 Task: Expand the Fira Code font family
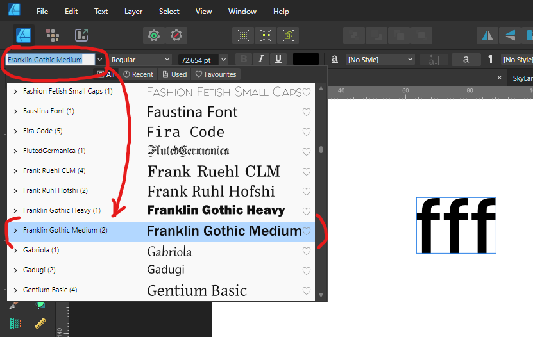(x=15, y=131)
